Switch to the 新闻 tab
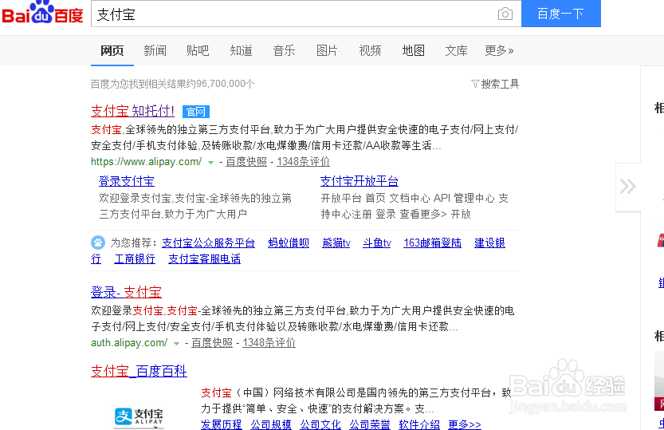 [x=155, y=51]
